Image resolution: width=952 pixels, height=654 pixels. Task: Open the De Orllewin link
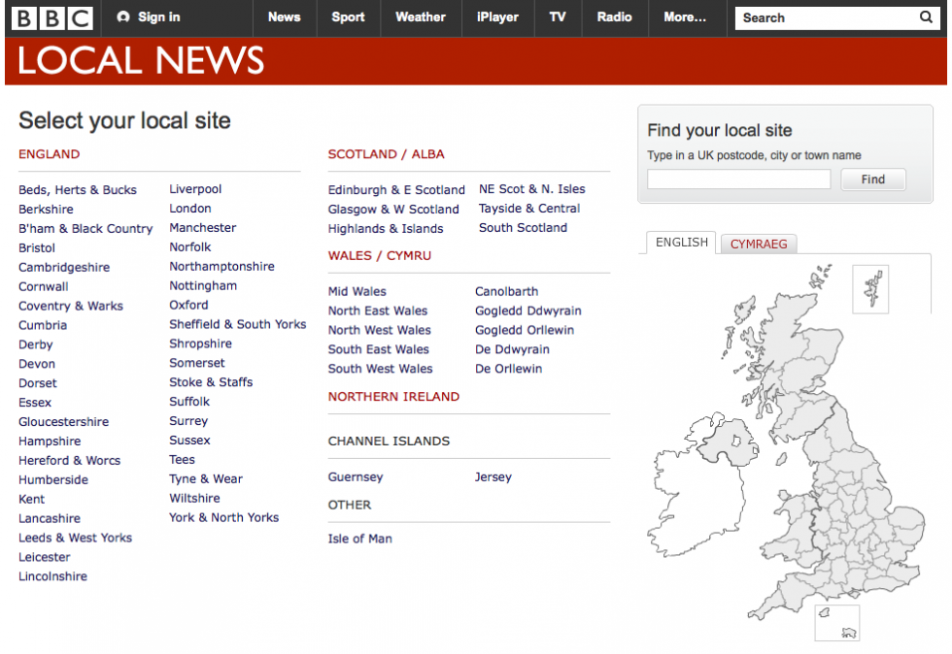[509, 369]
